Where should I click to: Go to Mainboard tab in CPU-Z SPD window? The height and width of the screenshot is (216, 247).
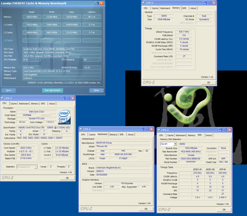point(181,135)
